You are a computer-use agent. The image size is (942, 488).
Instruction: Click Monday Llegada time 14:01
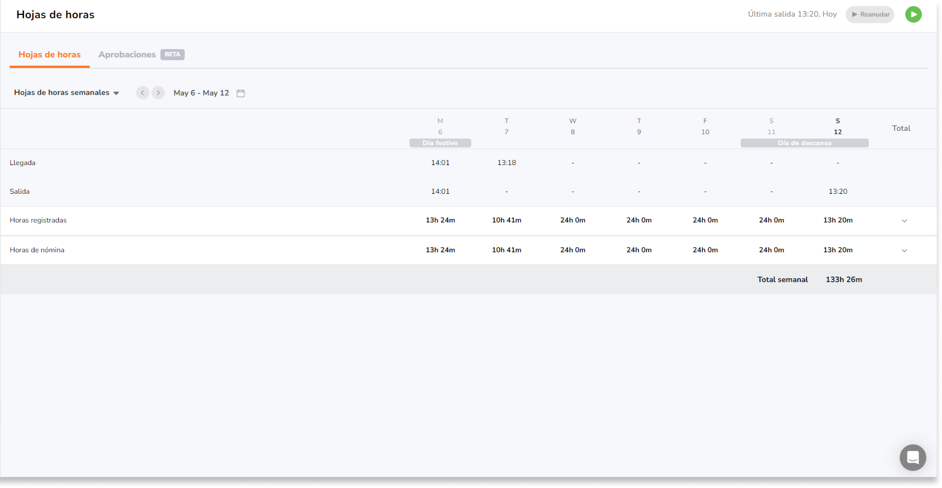(x=440, y=163)
